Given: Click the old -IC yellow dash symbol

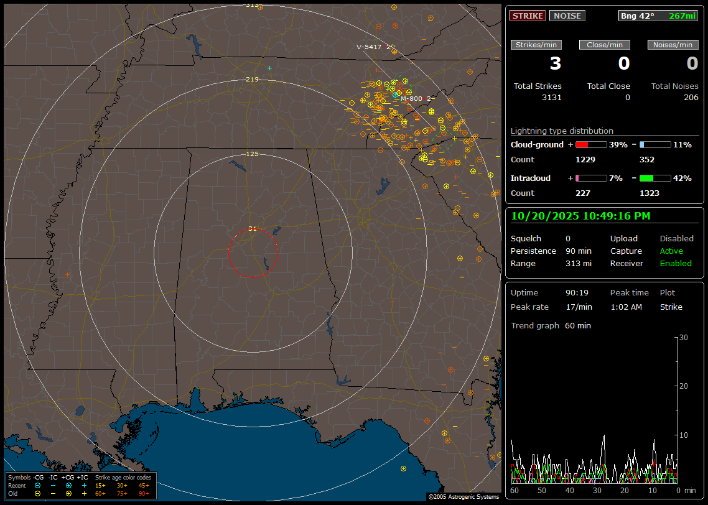Looking at the screenshot, I should point(53,493).
